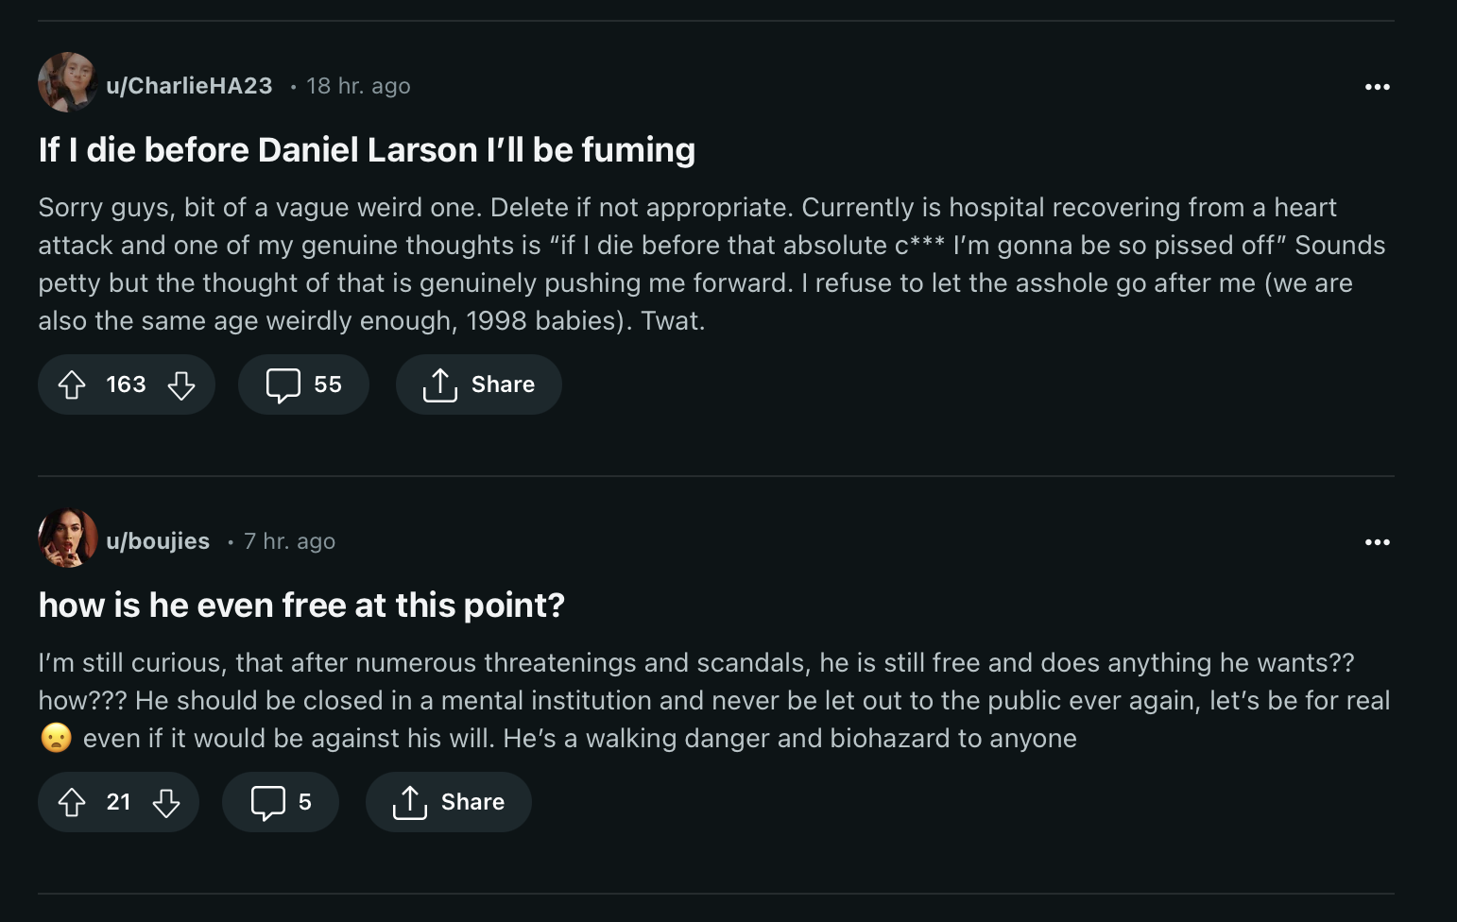Visit the u/CharlieHA23 username link
Viewport: 1457px width, 922px height.
click(x=189, y=86)
